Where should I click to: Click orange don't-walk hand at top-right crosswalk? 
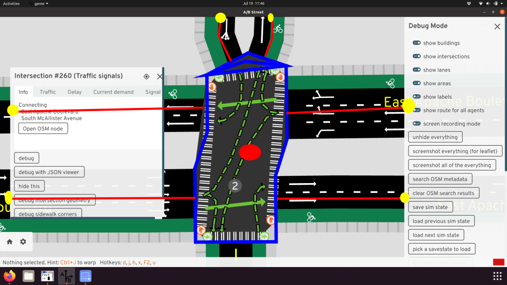(280, 77)
